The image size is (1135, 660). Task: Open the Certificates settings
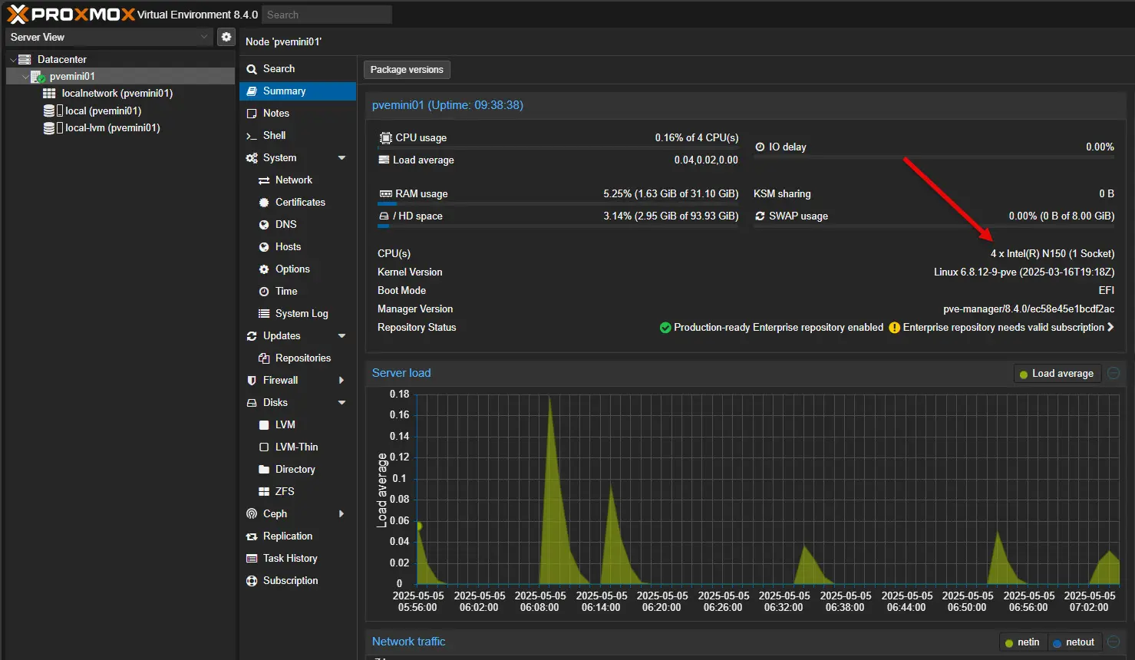point(300,202)
